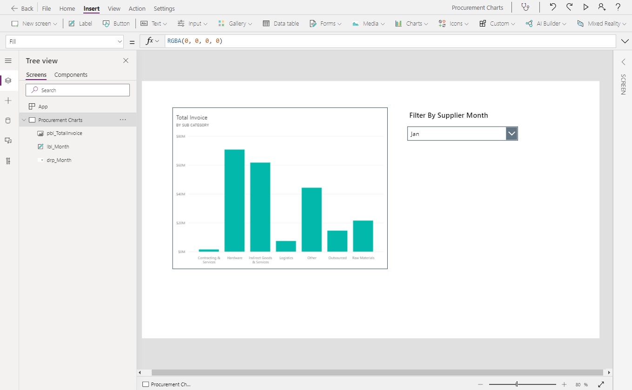Click the New screen button

33,23
